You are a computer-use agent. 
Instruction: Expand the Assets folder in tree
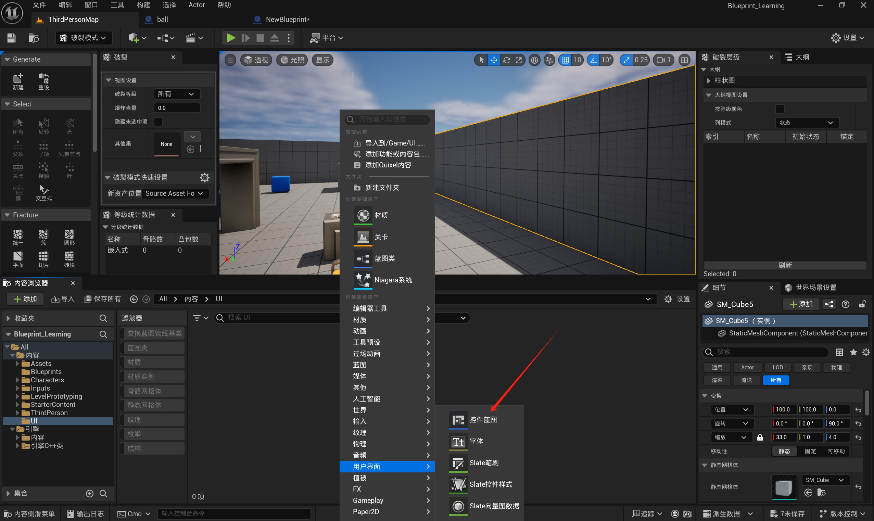coord(17,364)
